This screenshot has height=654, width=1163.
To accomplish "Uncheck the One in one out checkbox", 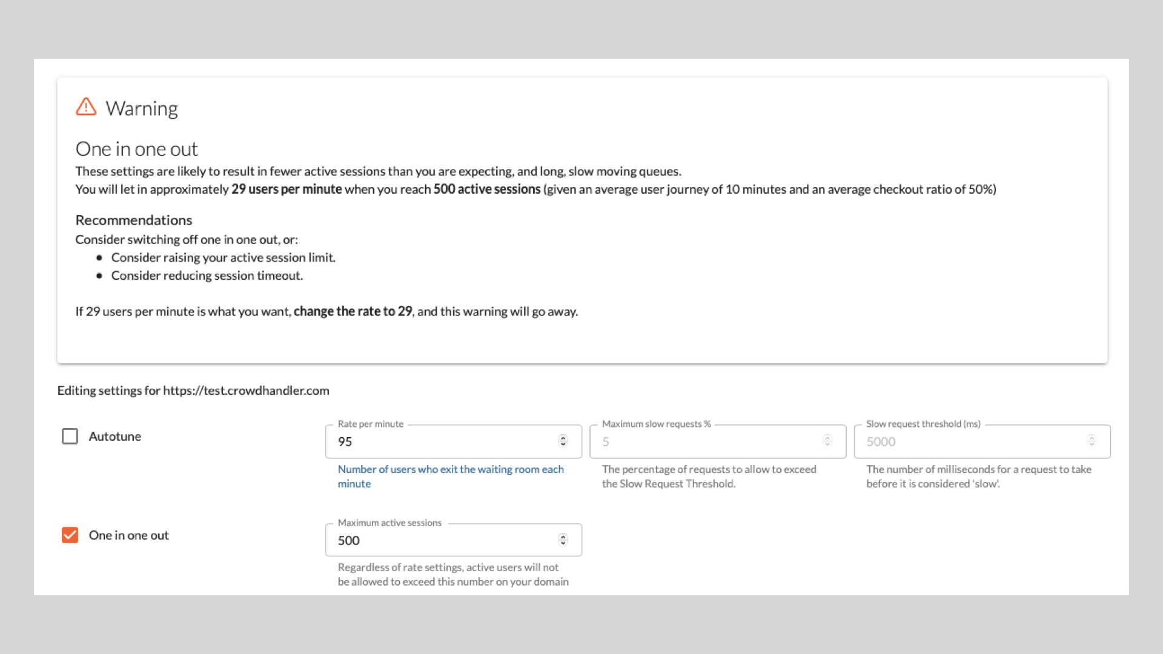I will [x=70, y=535].
